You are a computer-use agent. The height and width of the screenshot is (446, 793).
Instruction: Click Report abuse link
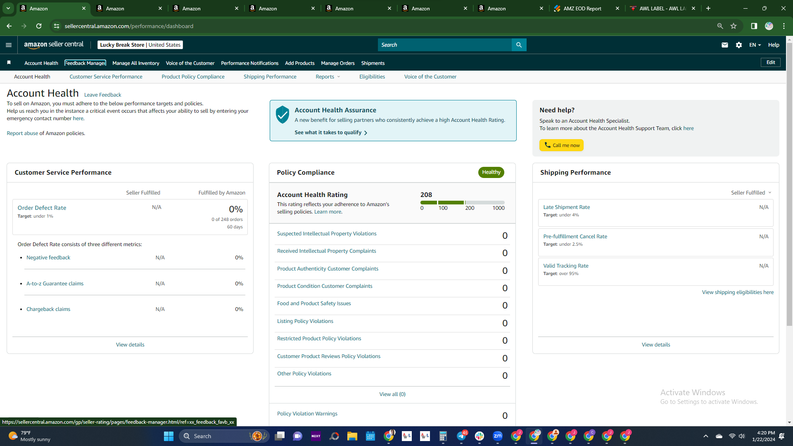[22, 133]
